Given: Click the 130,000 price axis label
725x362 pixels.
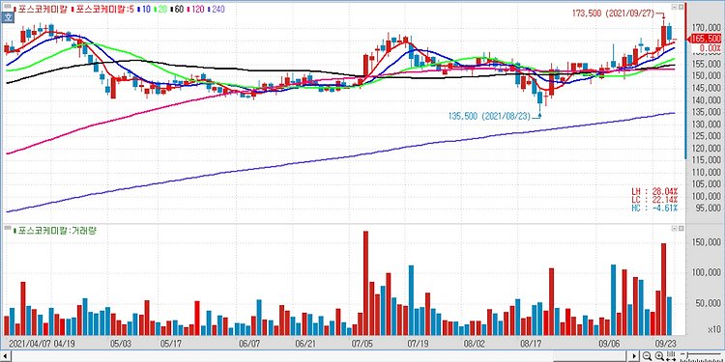Looking at the screenshot, I should [x=707, y=125].
